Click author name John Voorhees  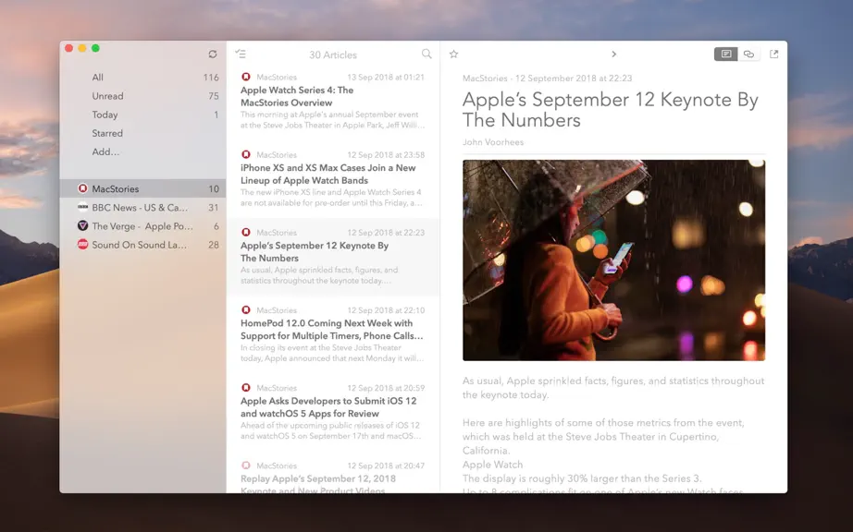493,142
